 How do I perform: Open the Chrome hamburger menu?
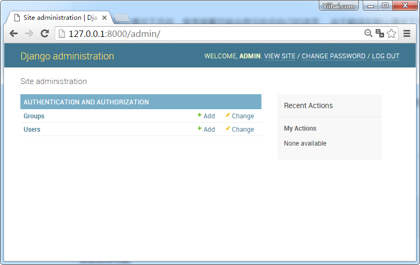click(x=407, y=33)
